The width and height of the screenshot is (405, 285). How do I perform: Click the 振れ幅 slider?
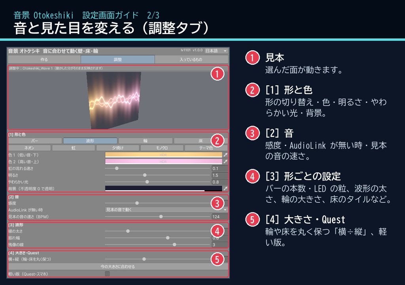[x=157, y=238]
